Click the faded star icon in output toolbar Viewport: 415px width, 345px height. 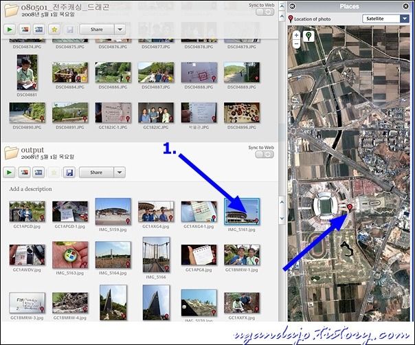point(54,172)
